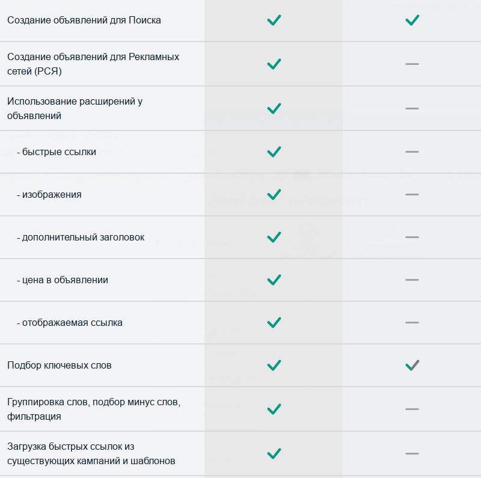This screenshot has width=481, height=478.
Task: Click first-column checkmark for 'Подбор ключевых слов'
Action: coord(274,366)
